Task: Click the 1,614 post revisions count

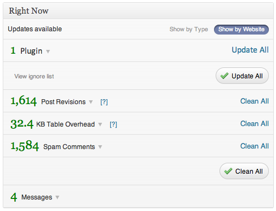Action: click(x=24, y=101)
